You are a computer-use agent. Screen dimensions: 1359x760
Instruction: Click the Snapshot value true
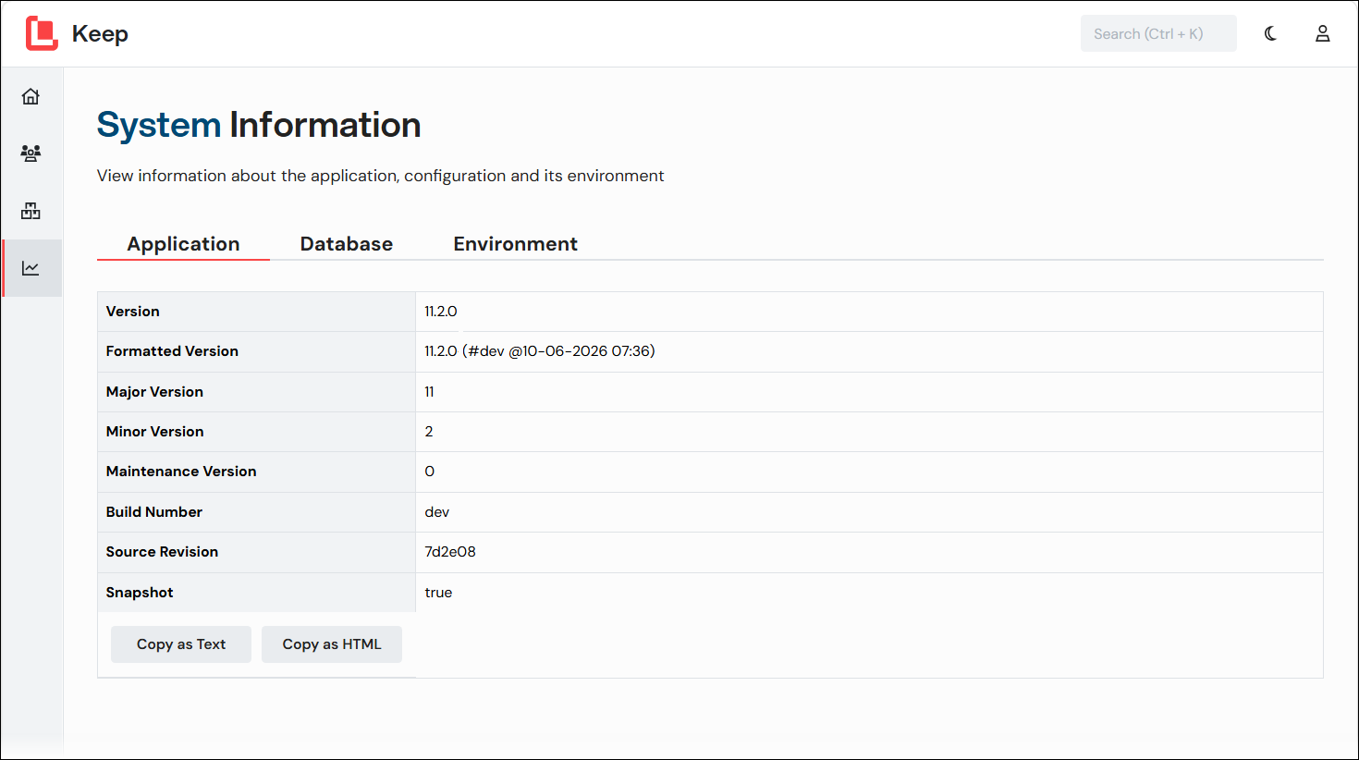coord(438,593)
